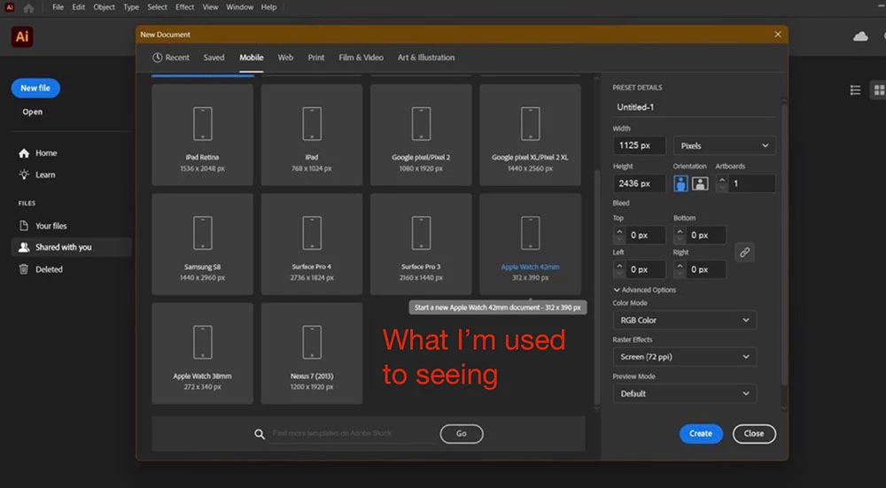Click the Create button
This screenshot has height=488, width=886.
point(701,434)
